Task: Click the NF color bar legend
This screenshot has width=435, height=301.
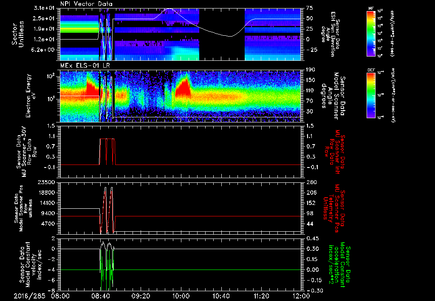Action: 371,34
